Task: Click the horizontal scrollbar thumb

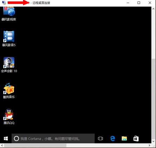Action: click(35, 146)
